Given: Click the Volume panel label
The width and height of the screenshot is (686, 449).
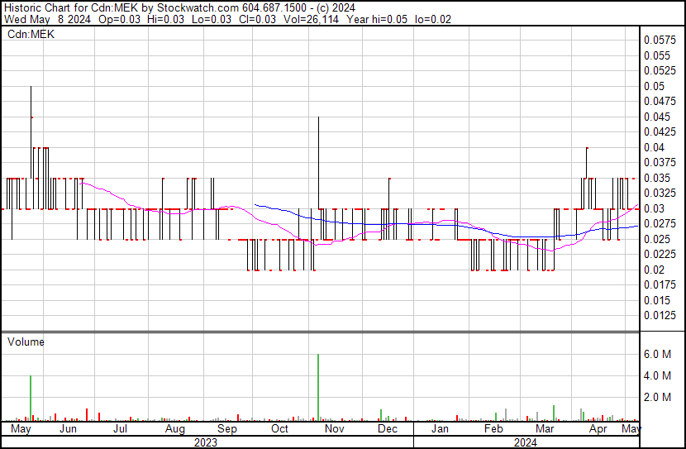Looking at the screenshot, I should pos(26,342).
